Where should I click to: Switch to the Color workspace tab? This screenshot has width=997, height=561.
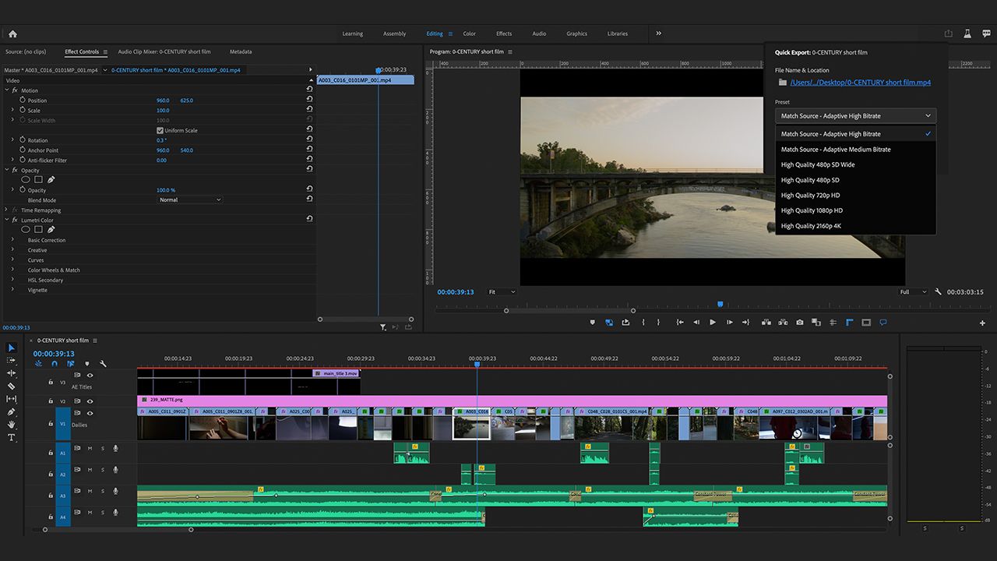click(x=469, y=34)
